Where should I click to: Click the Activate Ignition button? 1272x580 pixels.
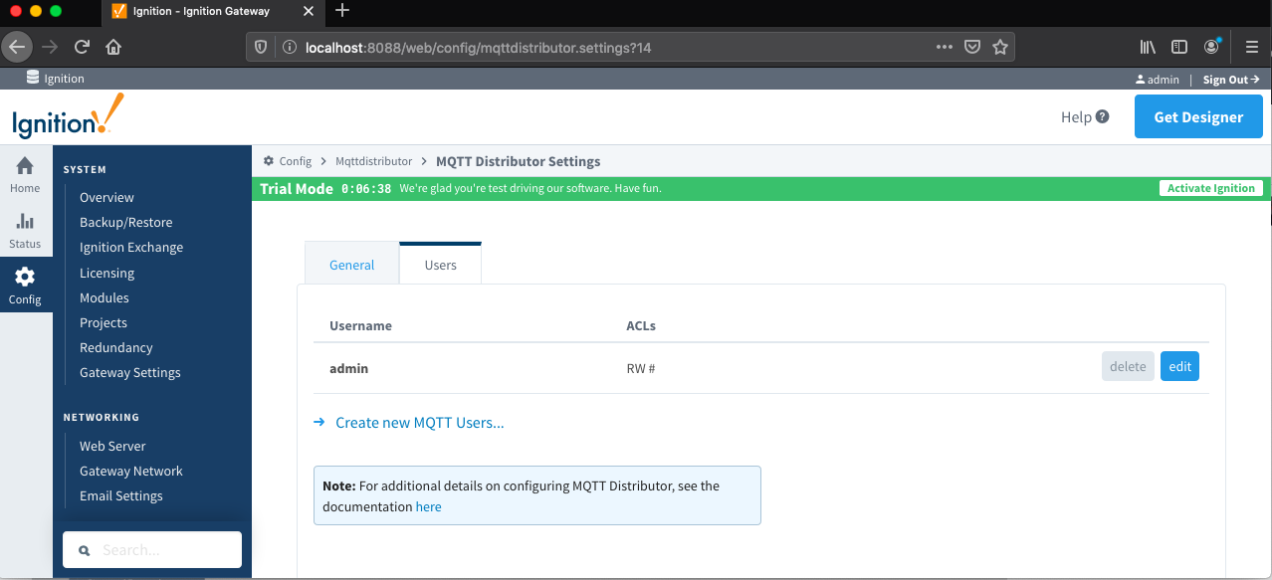click(1211, 188)
